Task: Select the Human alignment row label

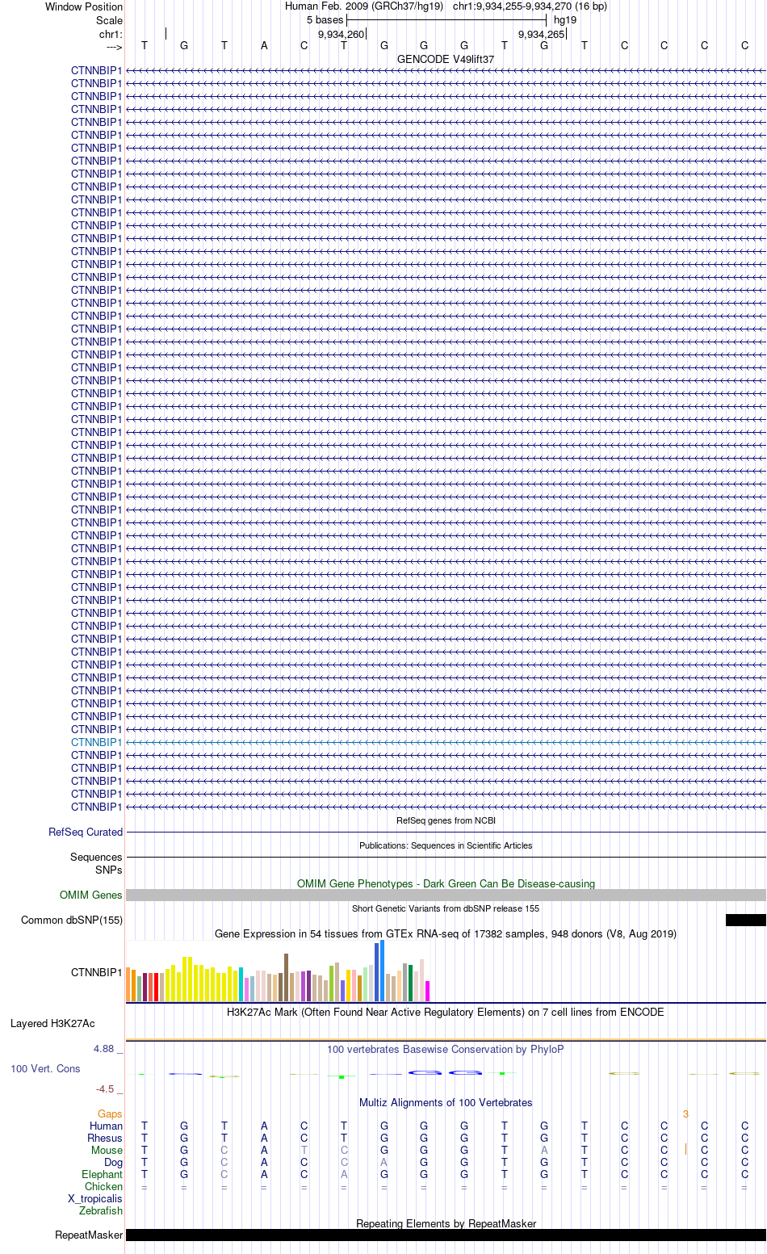Action: coord(107,1126)
